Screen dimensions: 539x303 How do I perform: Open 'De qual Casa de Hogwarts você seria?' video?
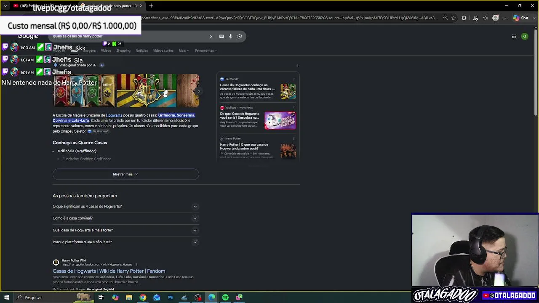240,116
